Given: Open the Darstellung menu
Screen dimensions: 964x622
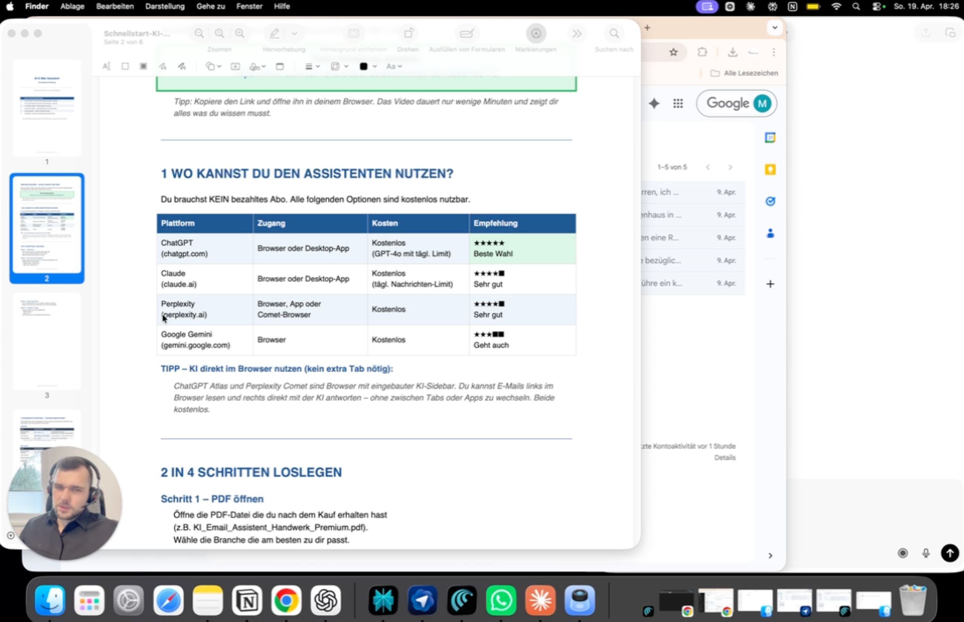Looking at the screenshot, I should [x=165, y=7].
